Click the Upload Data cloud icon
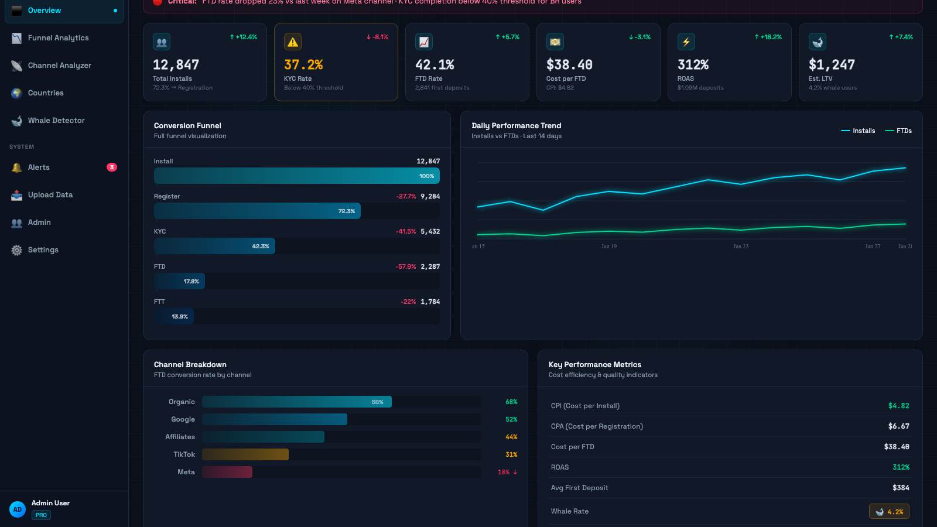The height and width of the screenshot is (527, 937). (16, 194)
